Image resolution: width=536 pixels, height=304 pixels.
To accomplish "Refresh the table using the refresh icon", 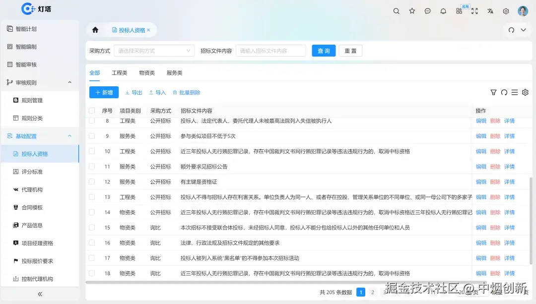I will click(x=504, y=92).
